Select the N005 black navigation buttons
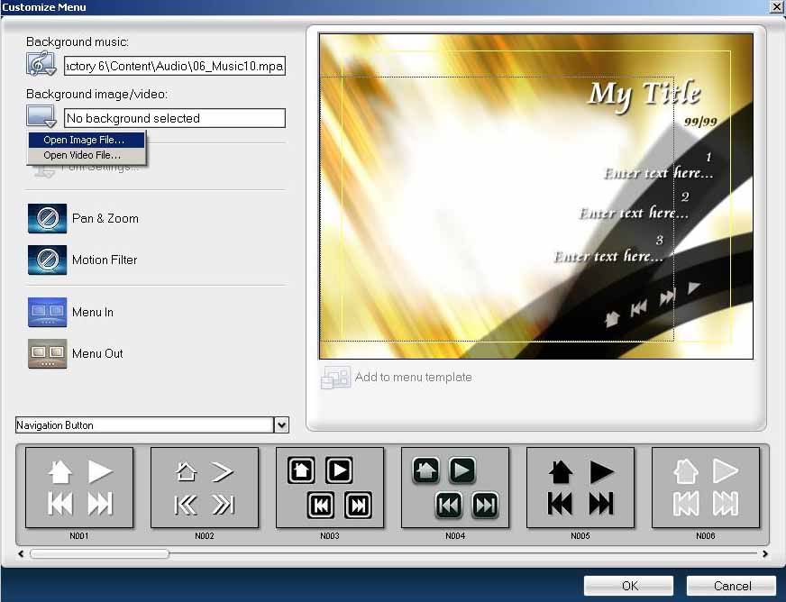Screen dimensions: 786x602 click(x=580, y=488)
